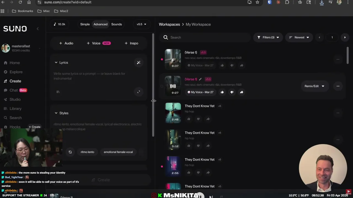
Task: Switch to Advanced mode tab
Action: [x=100, y=24]
